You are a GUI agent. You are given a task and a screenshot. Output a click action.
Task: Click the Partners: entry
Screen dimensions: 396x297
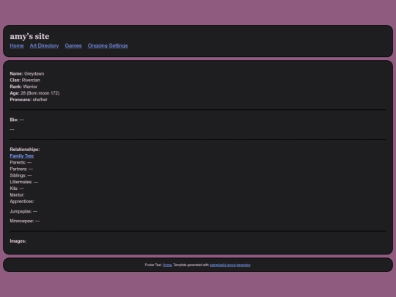click(21, 169)
